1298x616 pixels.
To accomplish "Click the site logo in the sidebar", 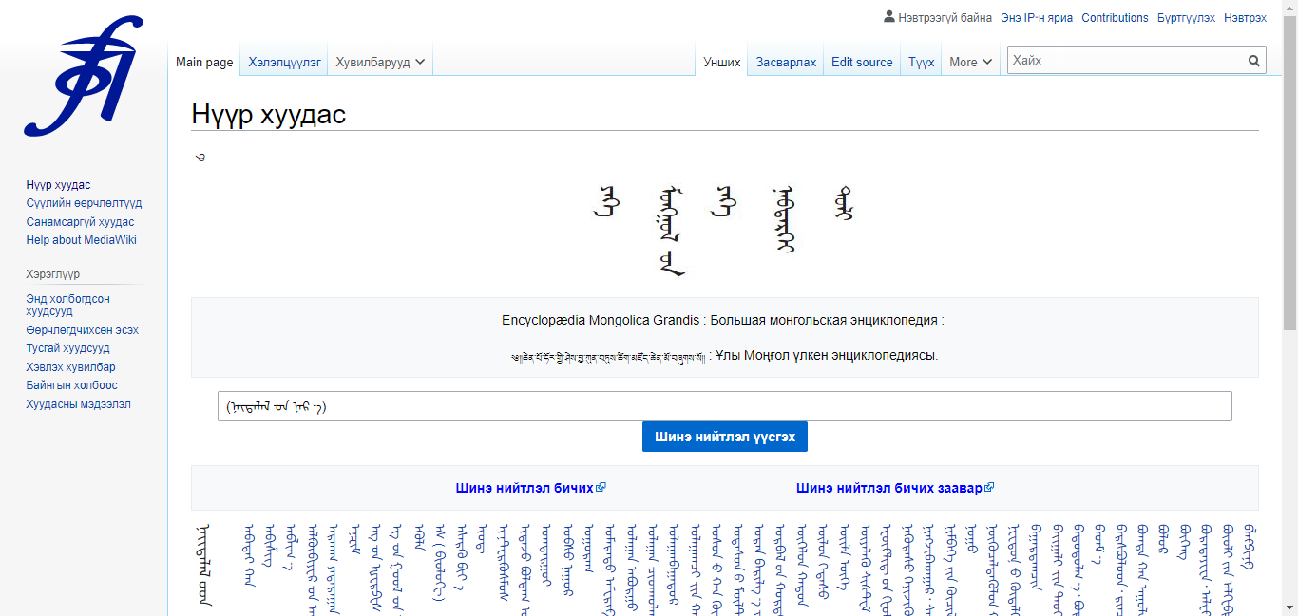I will point(84,76).
